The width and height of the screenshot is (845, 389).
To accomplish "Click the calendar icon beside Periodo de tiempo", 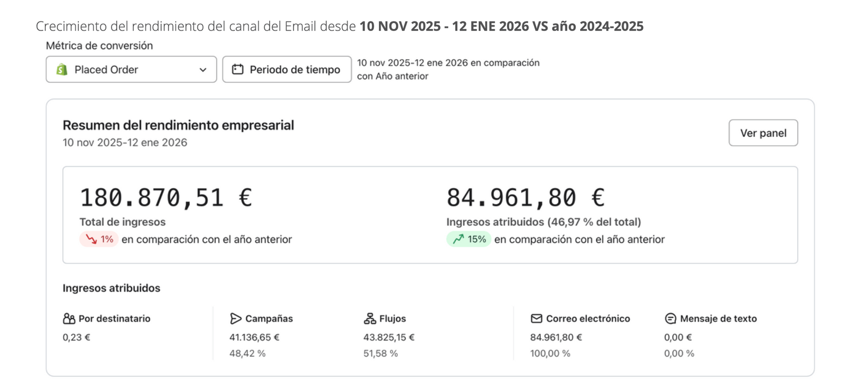I will pos(238,70).
